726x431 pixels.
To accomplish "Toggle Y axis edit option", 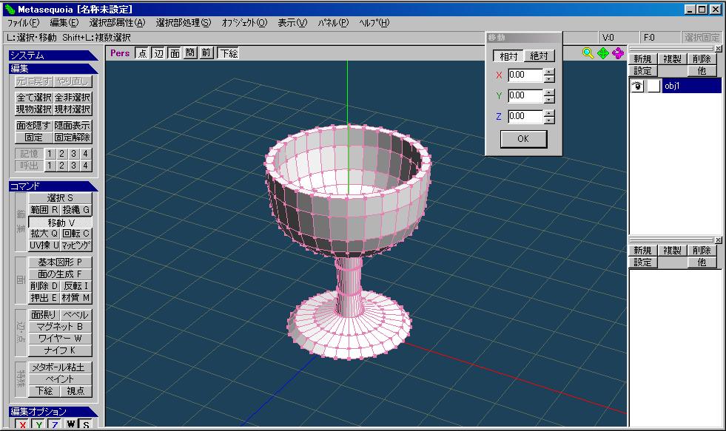I will (x=38, y=424).
